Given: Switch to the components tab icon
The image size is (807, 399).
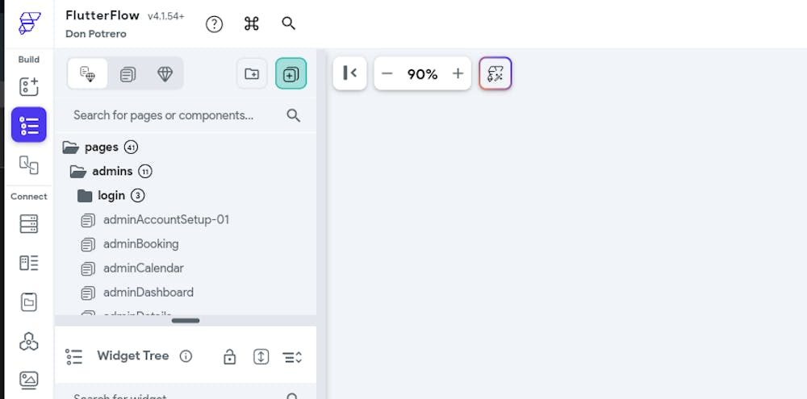Looking at the screenshot, I should [128, 74].
